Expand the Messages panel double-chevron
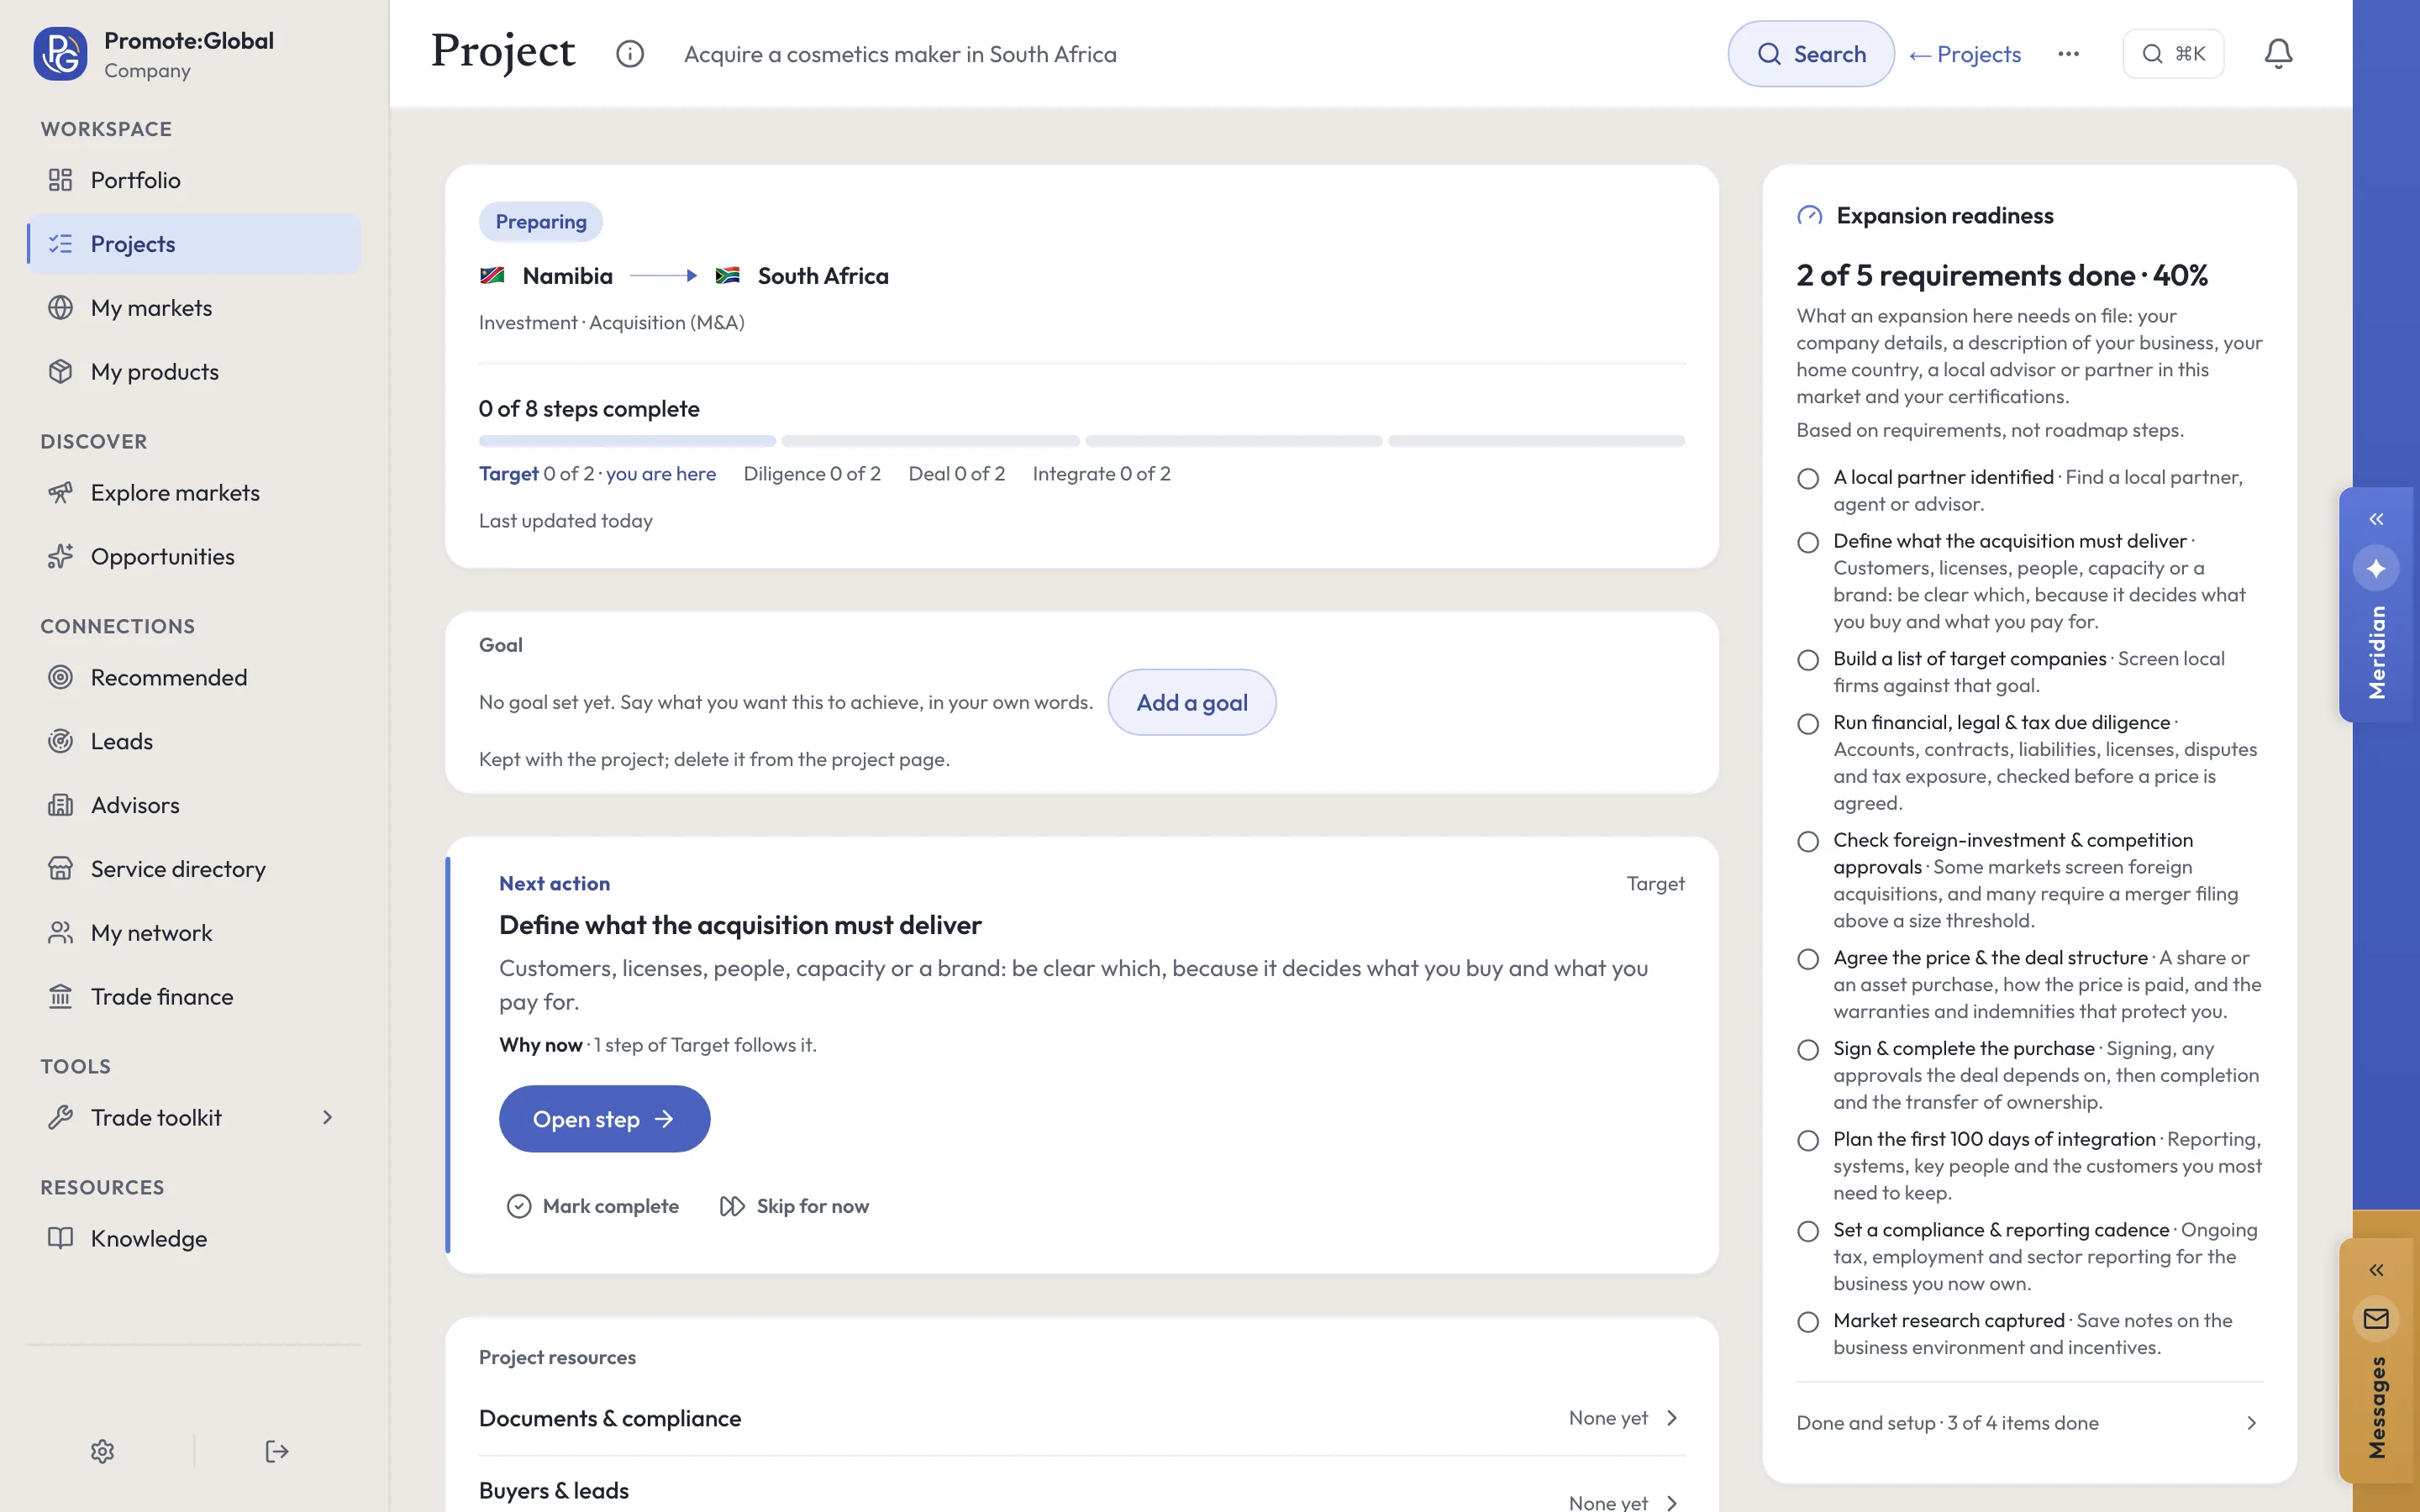 [x=2376, y=1271]
